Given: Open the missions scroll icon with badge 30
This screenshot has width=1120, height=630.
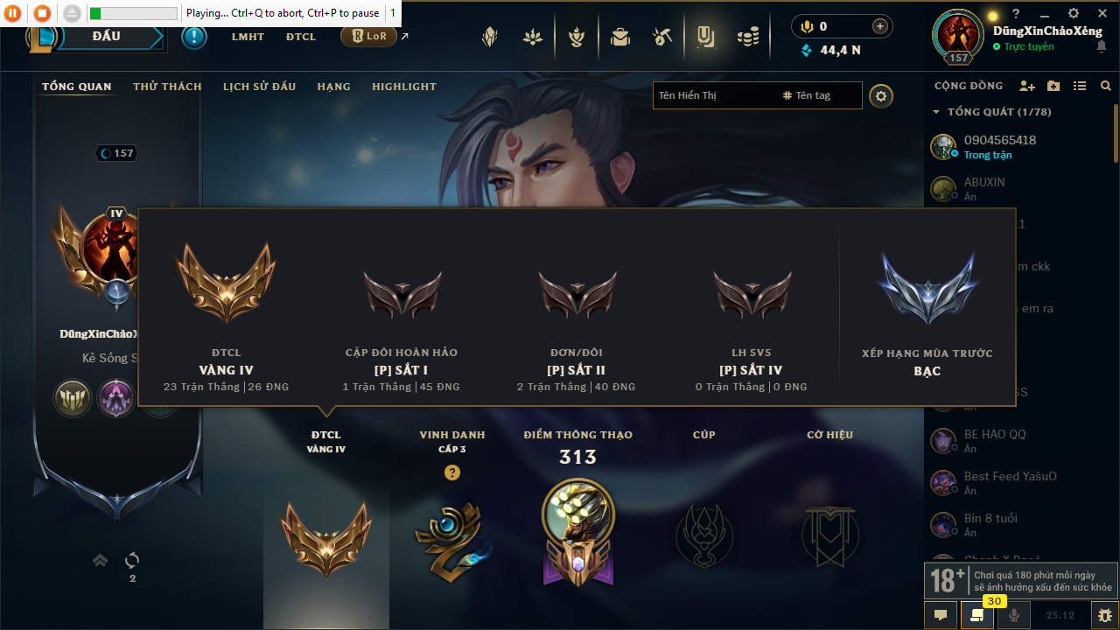Looking at the screenshot, I should pyautogui.click(x=976, y=615).
